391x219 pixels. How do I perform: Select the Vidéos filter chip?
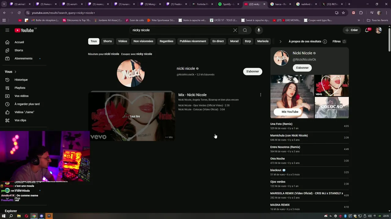122,41
